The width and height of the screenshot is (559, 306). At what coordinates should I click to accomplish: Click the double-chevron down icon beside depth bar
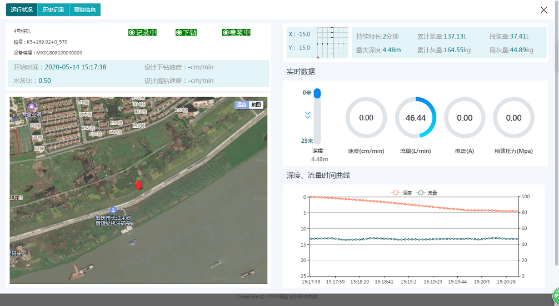307,116
